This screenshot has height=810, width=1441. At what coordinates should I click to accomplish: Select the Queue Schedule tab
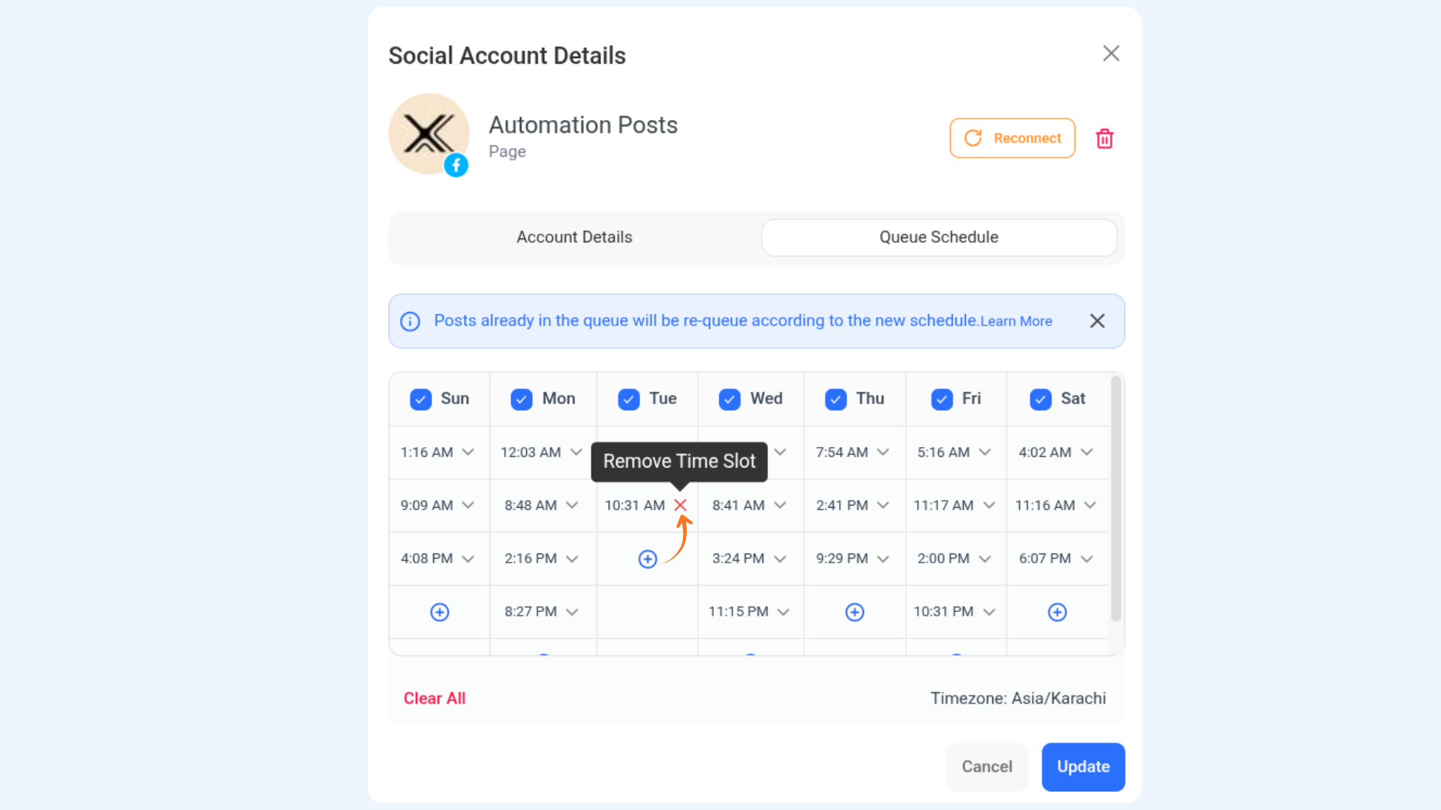click(x=938, y=238)
